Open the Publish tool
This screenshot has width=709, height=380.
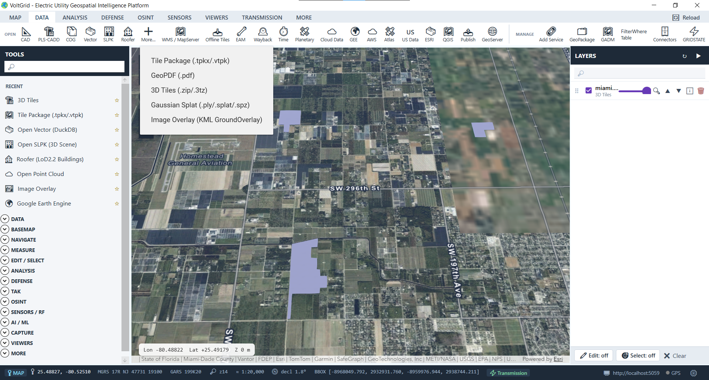[x=468, y=34]
